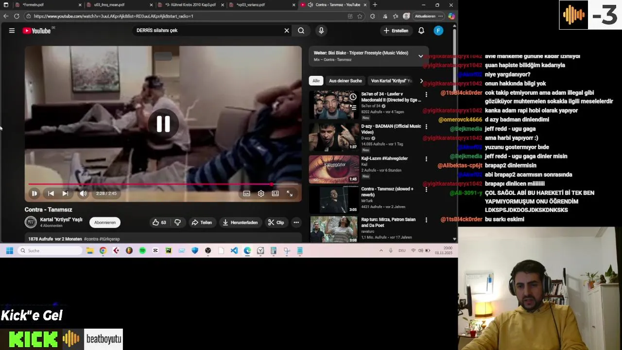Toggle subtitles on the video player

point(247,193)
